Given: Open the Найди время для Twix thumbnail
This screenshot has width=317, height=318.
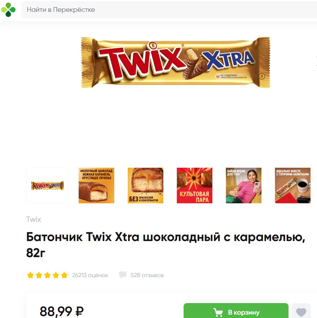Looking at the screenshot, I should [244, 185].
